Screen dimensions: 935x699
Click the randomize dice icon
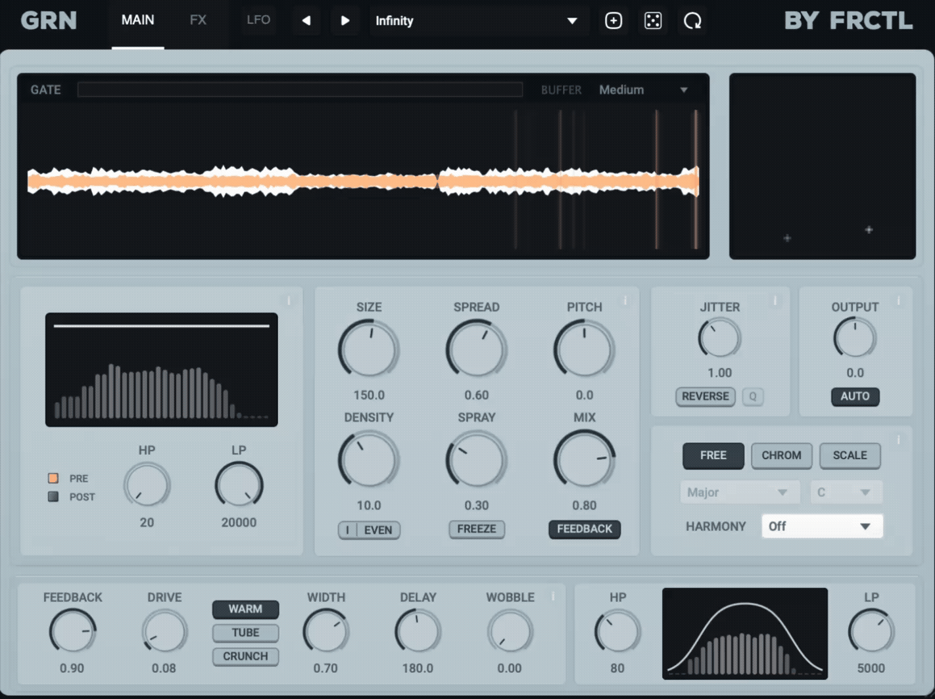[x=652, y=21]
